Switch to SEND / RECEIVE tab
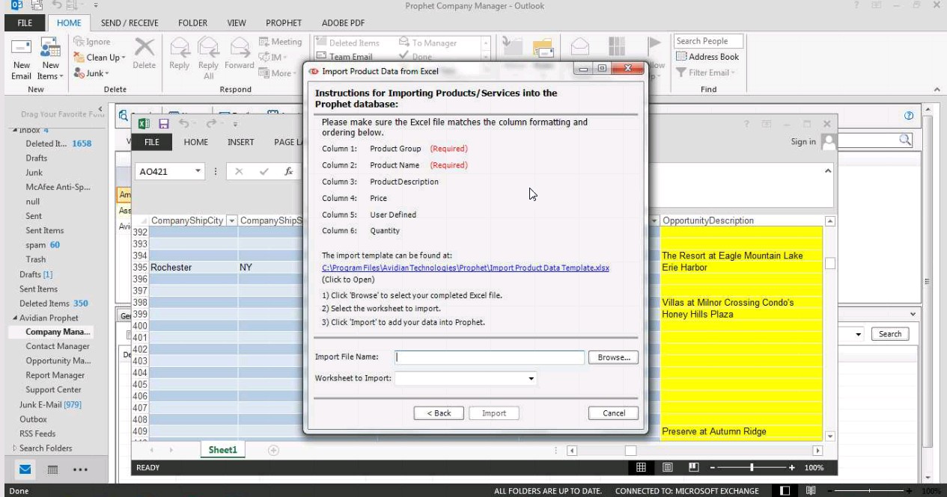This screenshot has width=947, height=497. [130, 23]
